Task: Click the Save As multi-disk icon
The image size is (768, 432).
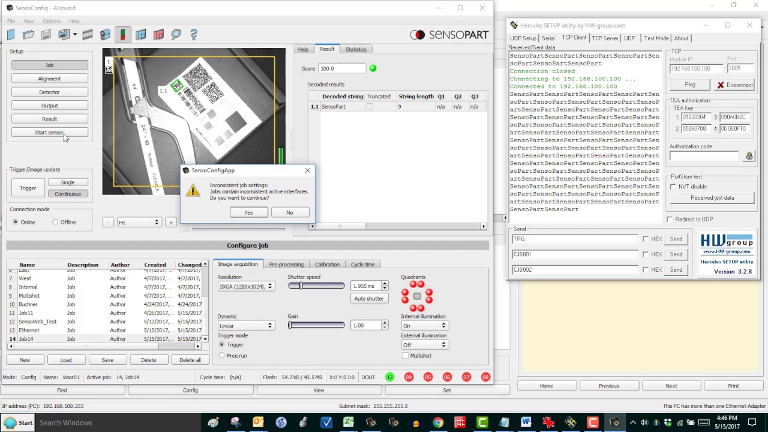Action: coord(64,35)
